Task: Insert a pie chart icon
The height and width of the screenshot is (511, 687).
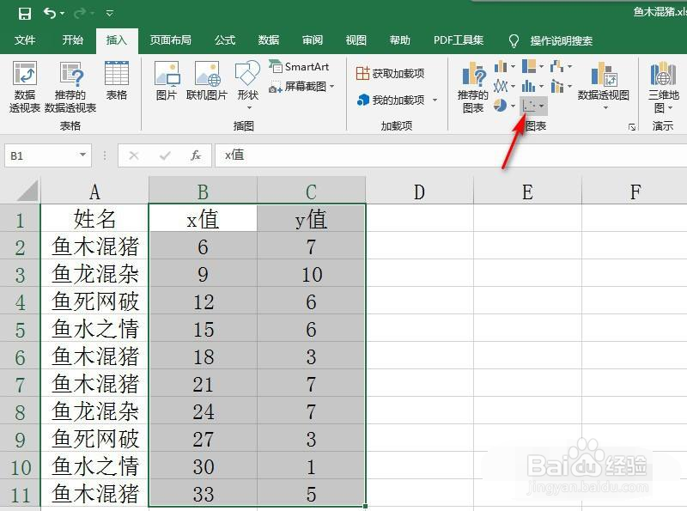Action: pos(502,105)
